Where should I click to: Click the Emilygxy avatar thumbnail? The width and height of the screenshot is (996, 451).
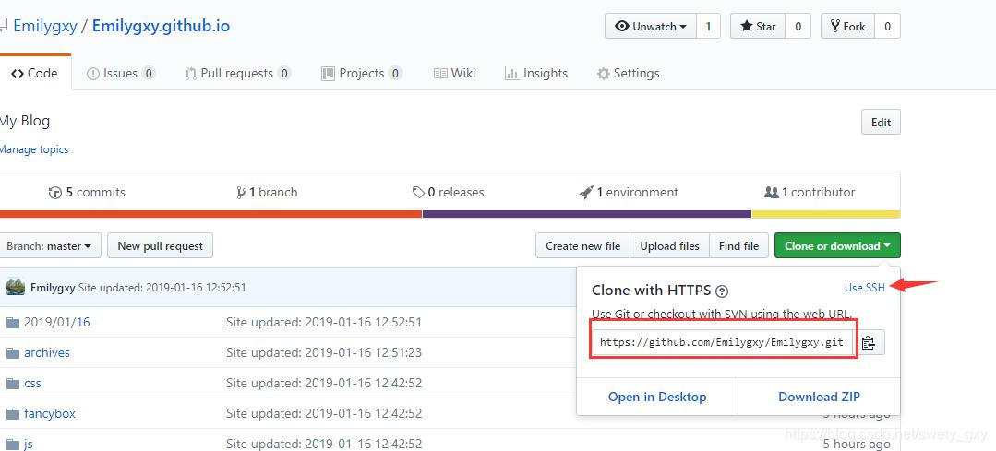point(16,287)
